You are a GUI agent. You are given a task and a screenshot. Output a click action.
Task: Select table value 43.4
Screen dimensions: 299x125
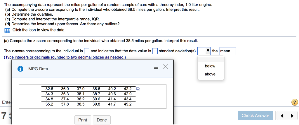pyautogui.click(x=128, y=99)
